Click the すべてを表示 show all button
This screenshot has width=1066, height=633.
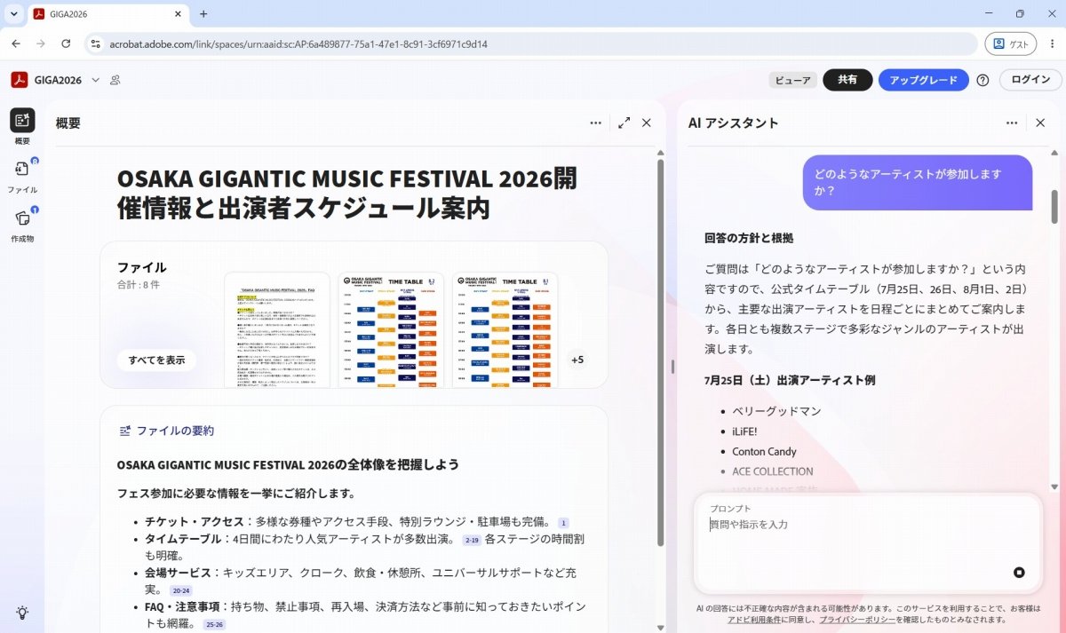pyautogui.click(x=156, y=360)
